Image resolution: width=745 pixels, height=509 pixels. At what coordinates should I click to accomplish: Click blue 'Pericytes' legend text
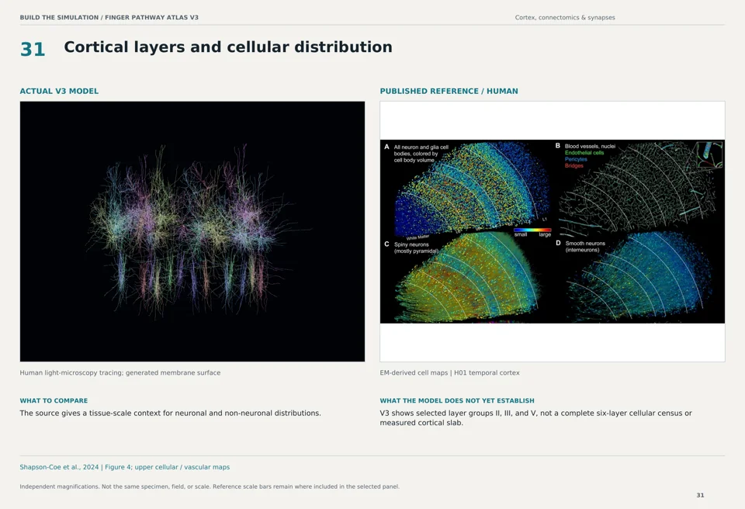coord(576,159)
